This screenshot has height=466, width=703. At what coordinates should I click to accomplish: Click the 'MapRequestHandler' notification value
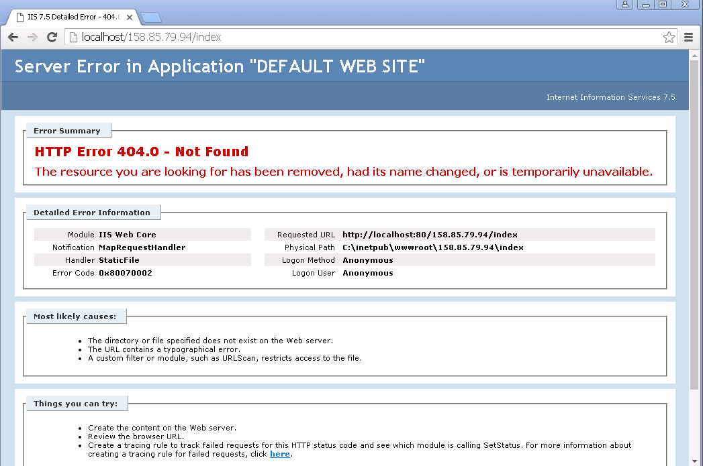(x=142, y=247)
